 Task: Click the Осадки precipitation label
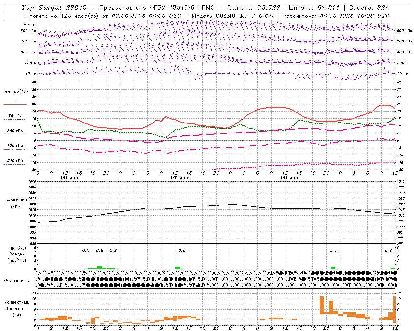(17, 254)
